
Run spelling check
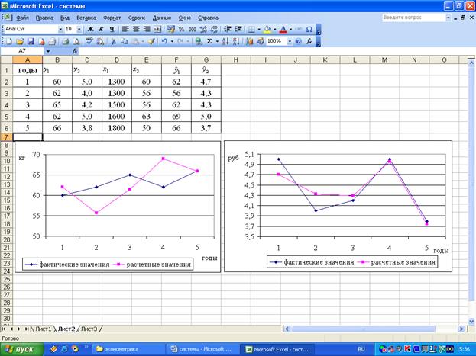click(x=89, y=41)
